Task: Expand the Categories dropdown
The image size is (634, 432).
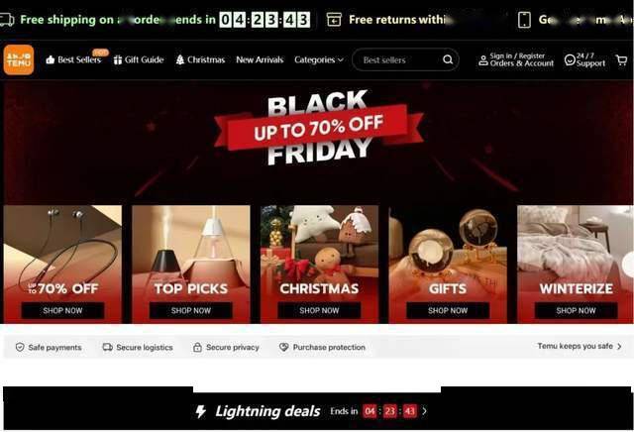Action: [319, 59]
